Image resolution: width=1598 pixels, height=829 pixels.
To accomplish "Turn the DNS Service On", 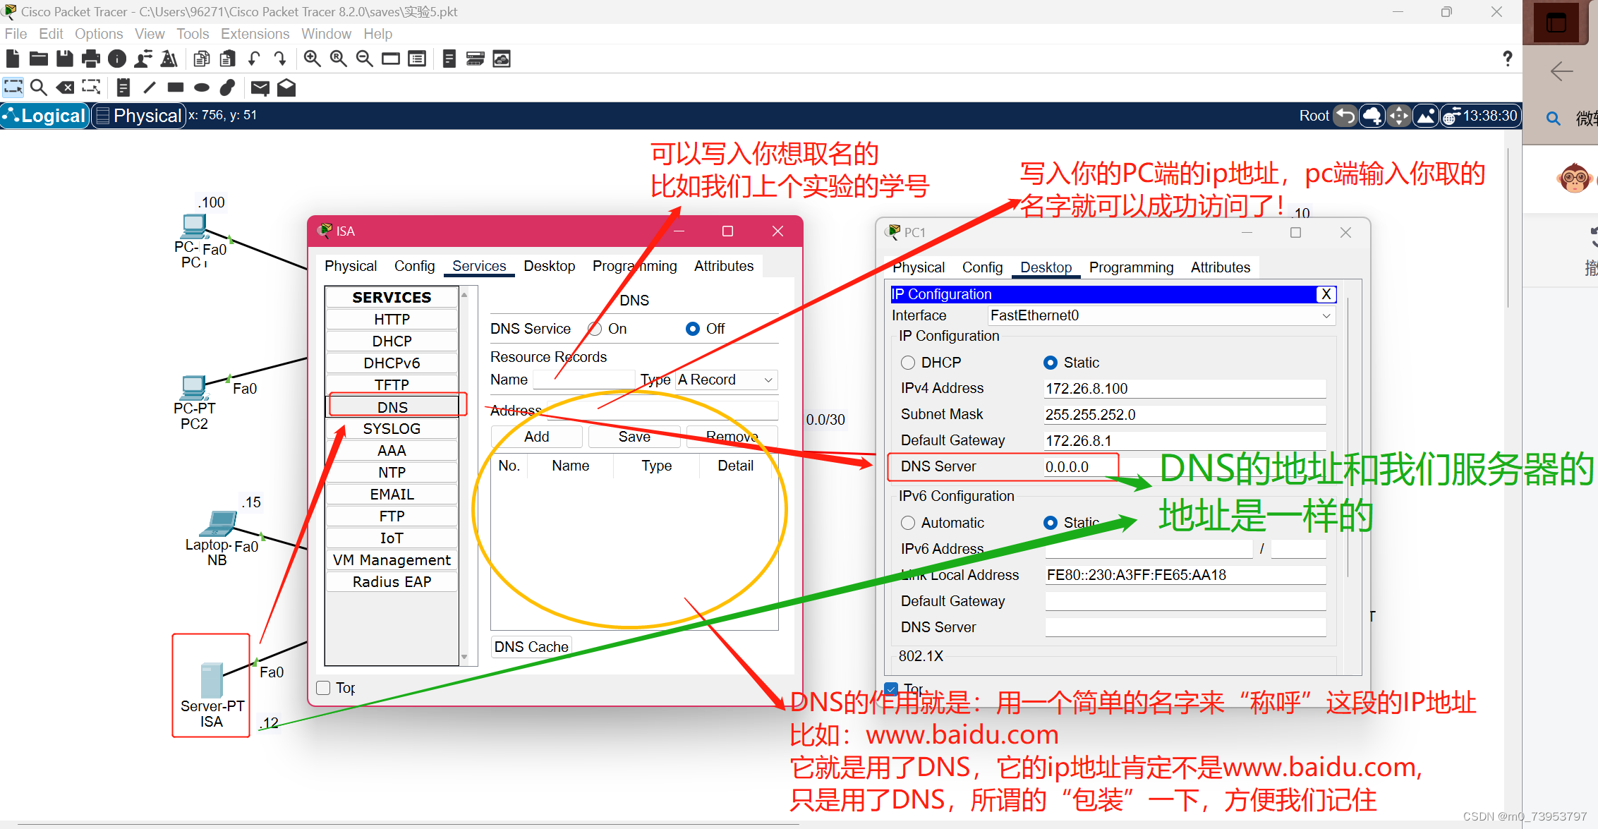I will (x=595, y=328).
